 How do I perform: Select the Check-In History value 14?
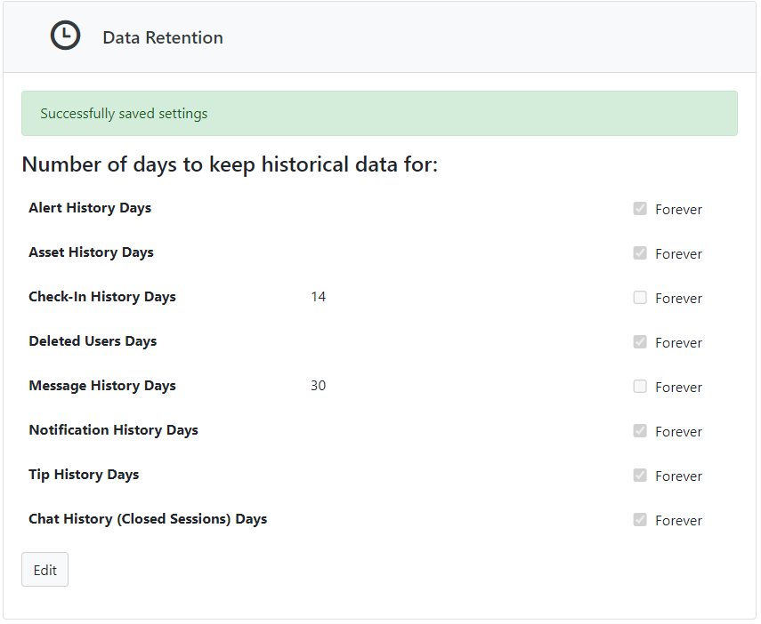point(318,296)
